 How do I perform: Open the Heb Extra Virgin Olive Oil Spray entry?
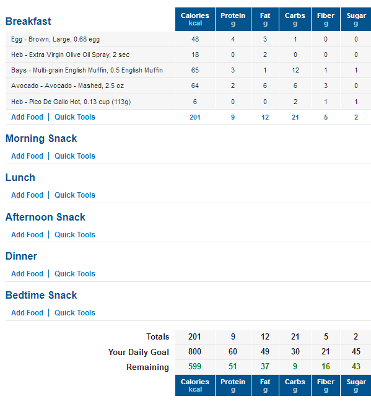70,55
